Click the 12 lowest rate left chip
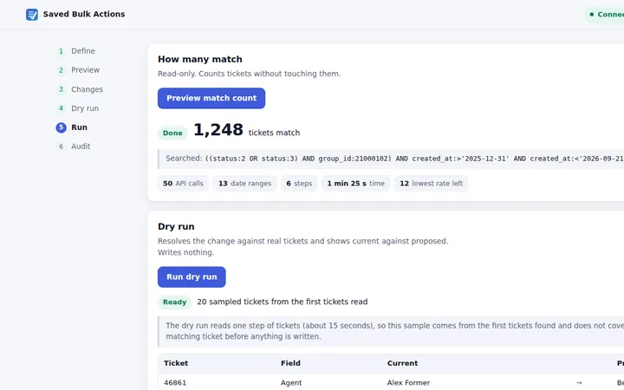The height and width of the screenshot is (390, 624). pyautogui.click(x=431, y=184)
